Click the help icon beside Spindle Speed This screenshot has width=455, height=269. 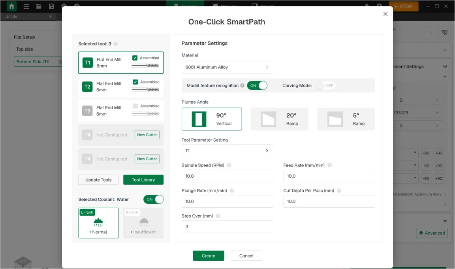pos(229,165)
